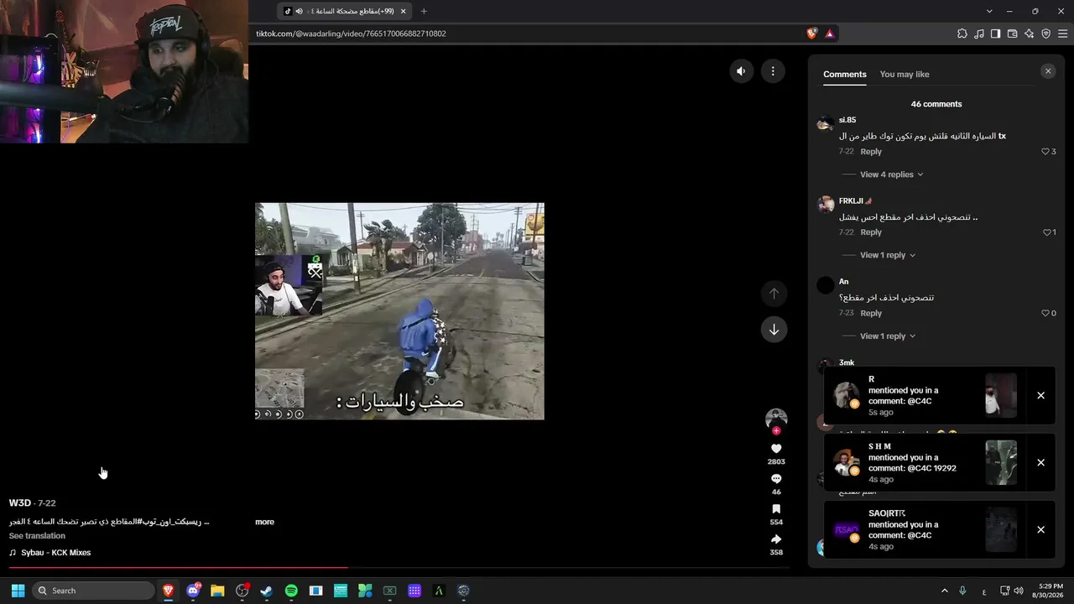The image size is (1074, 604).
Task: Open File Explorer from the taskbar
Action: point(217,591)
